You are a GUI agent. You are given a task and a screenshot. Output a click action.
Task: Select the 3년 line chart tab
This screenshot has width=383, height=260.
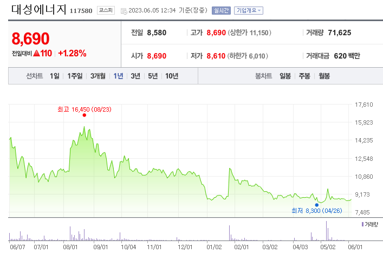pos(135,76)
